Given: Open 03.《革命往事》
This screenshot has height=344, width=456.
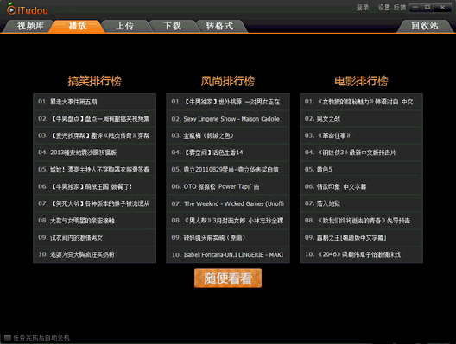Looking at the screenshot, I should click(x=361, y=135).
